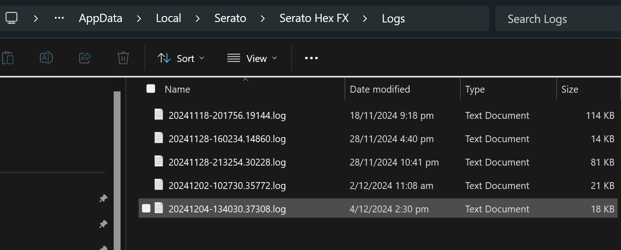Click the date 28/11/2024 10:41 pm
The width and height of the screenshot is (621, 250).
[x=394, y=162]
